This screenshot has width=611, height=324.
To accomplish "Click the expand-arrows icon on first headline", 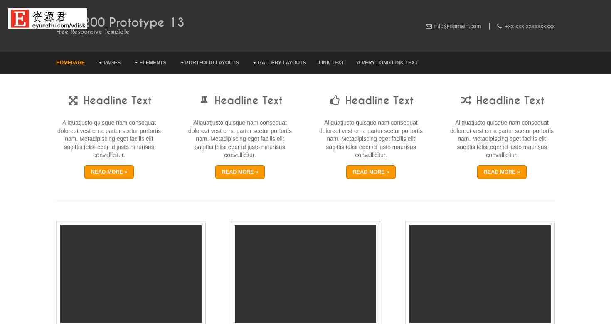I will click(x=73, y=101).
